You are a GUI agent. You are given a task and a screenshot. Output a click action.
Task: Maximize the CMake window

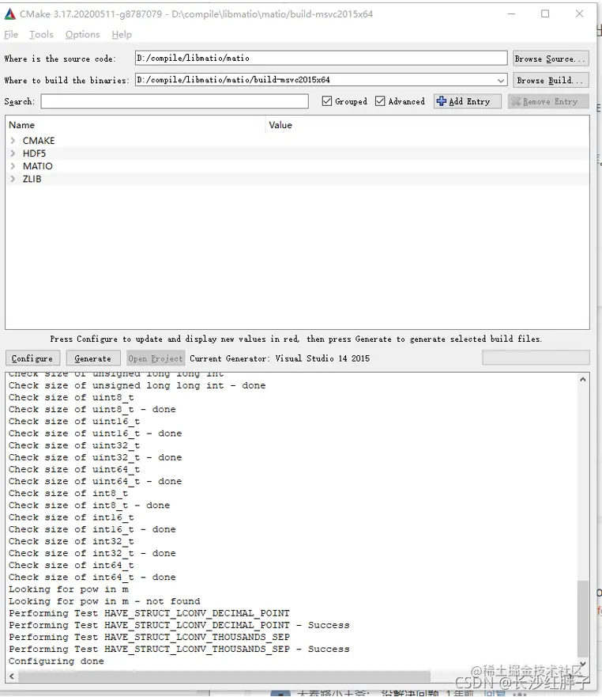point(545,13)
